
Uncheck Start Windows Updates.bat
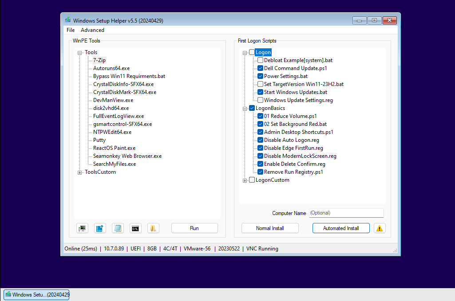coord(260,92)
